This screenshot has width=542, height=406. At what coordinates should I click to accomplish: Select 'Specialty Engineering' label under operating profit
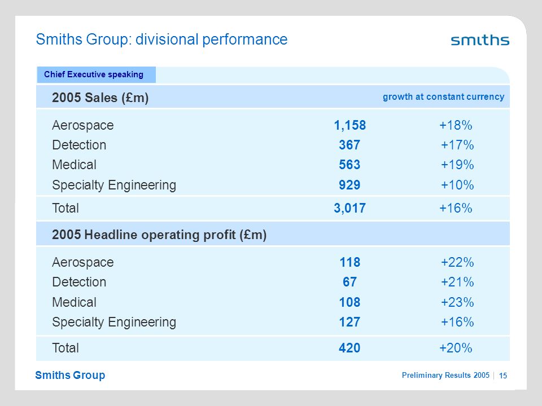coord(114,323)
